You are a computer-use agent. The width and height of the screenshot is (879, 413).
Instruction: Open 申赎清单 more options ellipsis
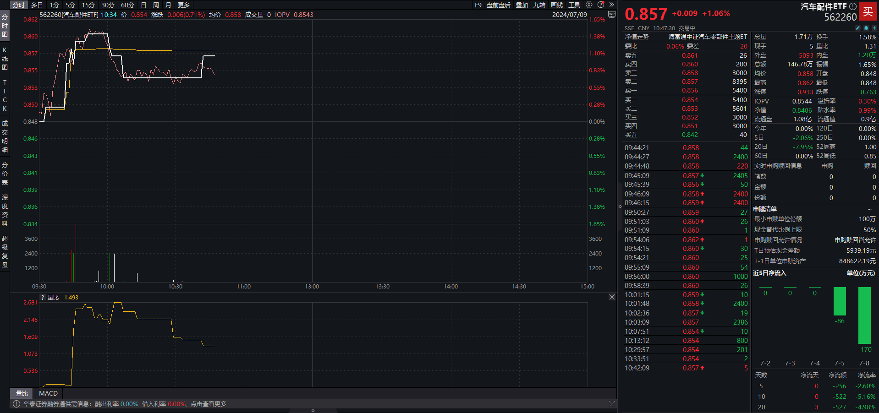869,209
